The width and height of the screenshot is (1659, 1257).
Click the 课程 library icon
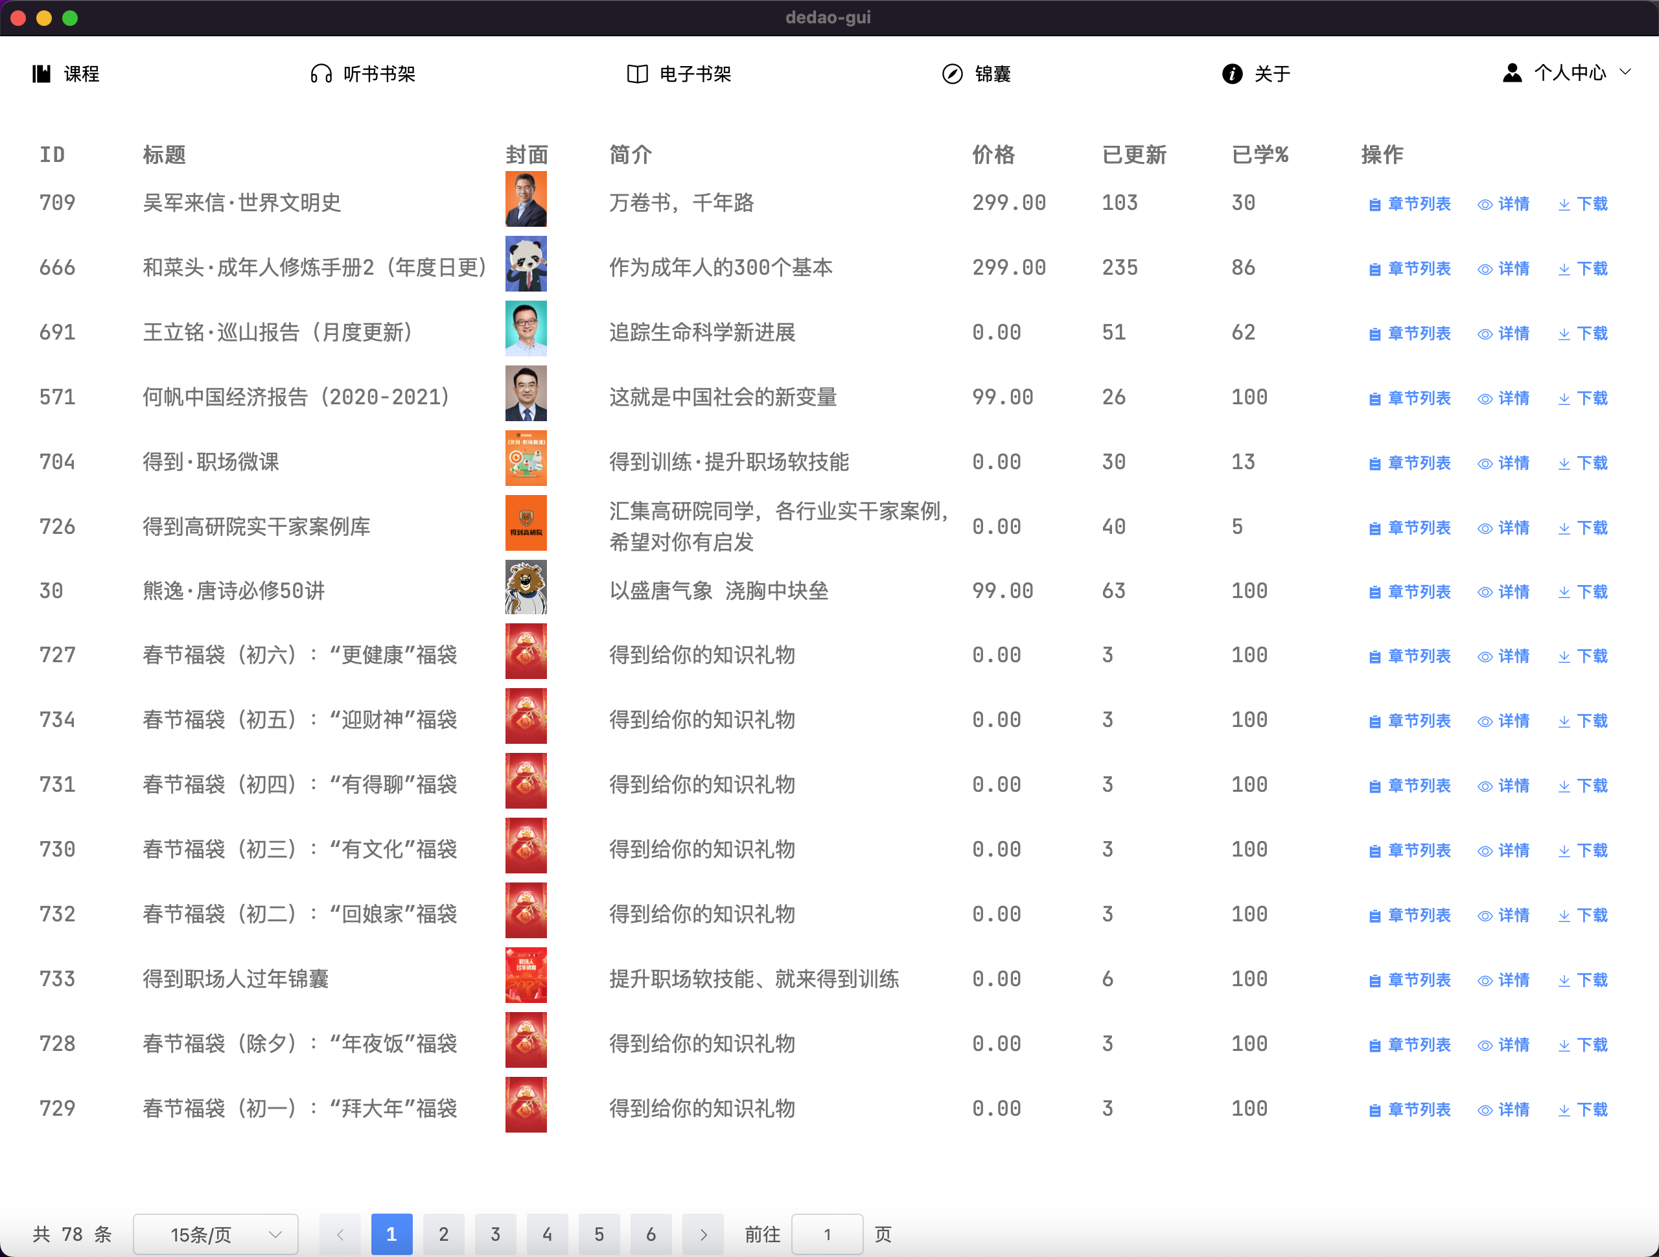[x=42, y=73]
